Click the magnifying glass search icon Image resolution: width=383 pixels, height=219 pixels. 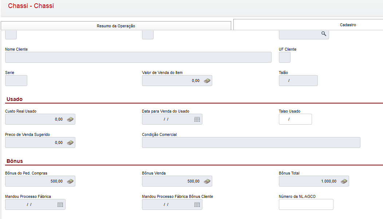[x=324, y=34]
